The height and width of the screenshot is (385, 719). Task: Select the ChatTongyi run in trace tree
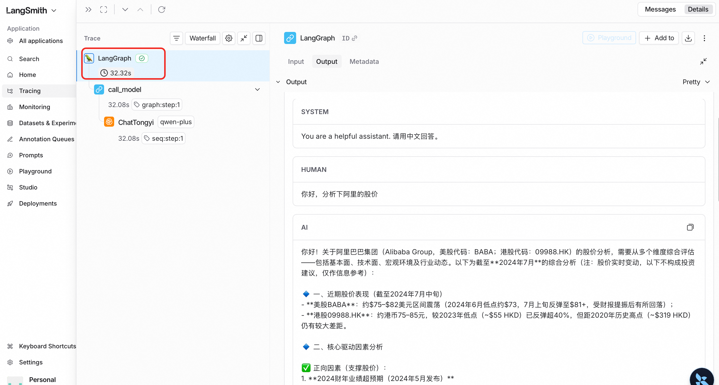click(x=136, y=122)
